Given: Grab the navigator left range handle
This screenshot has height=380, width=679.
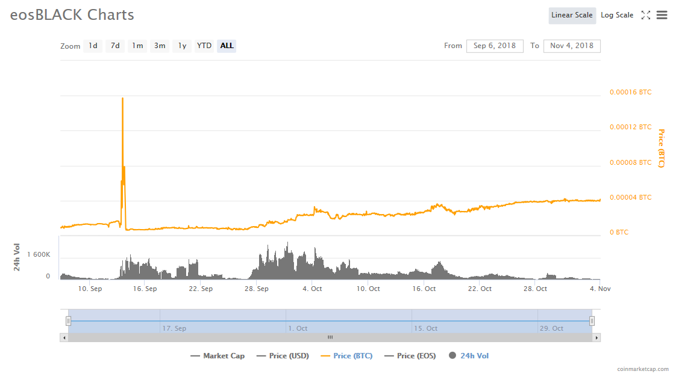Looking at the screenshot, I should coord(68,321).
